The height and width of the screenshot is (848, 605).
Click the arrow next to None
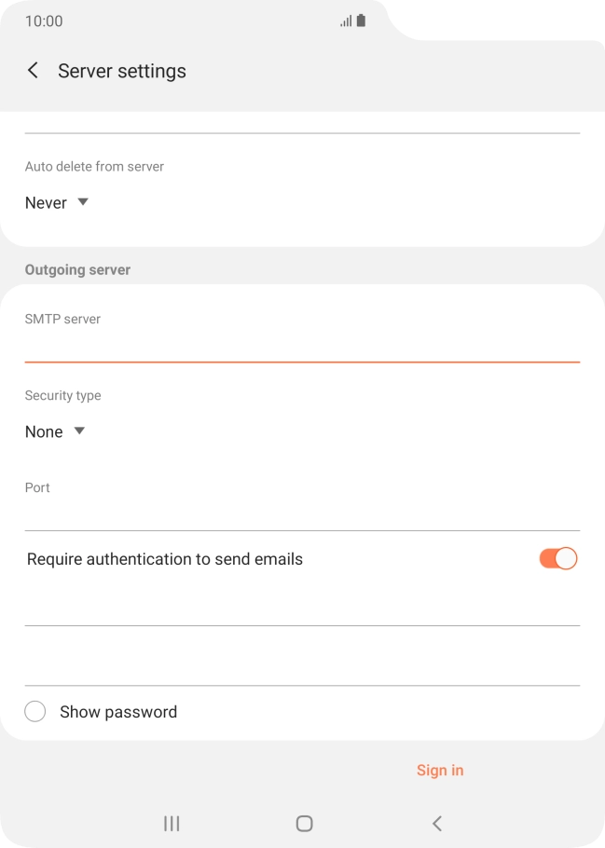(79, 431)
